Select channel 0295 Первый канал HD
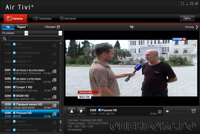This screenshot has height=134, width=200. coord(30,106)
